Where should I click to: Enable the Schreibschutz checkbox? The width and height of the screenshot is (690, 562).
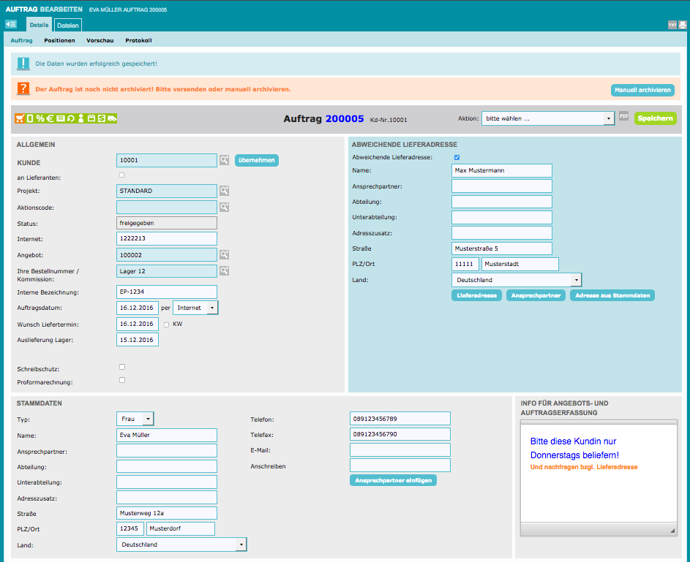(122, 367)
